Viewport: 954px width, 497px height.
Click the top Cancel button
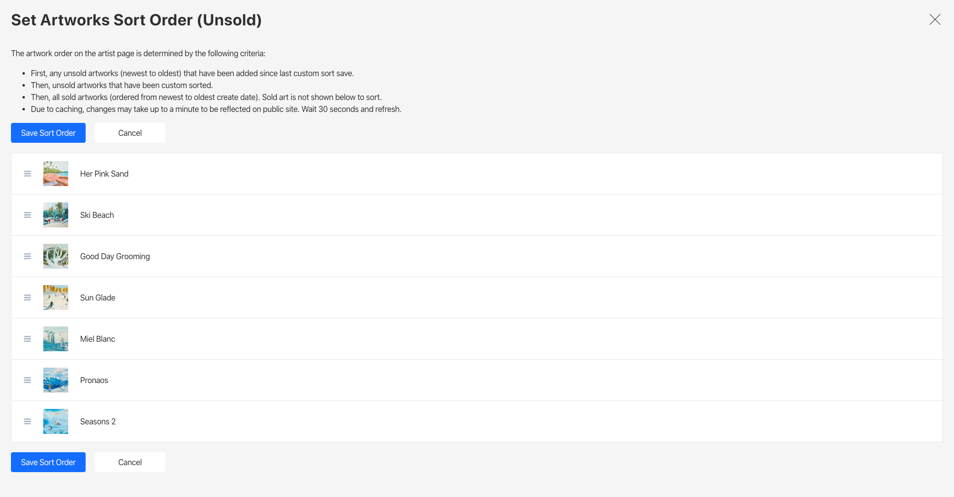tap(129, 133)
